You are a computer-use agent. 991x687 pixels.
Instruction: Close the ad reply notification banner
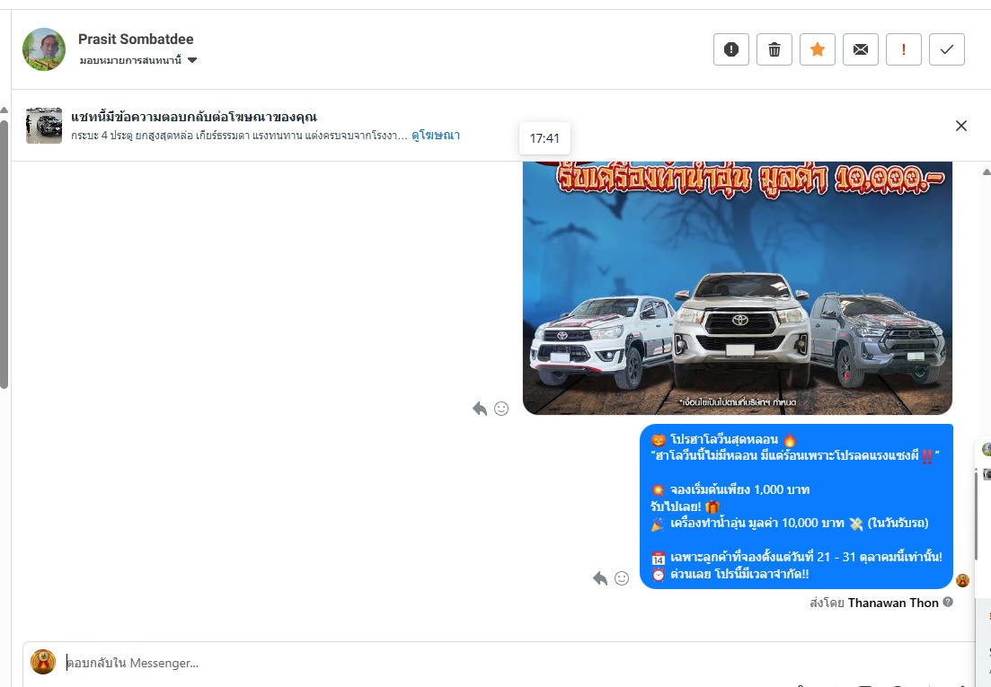coord(961,126)
